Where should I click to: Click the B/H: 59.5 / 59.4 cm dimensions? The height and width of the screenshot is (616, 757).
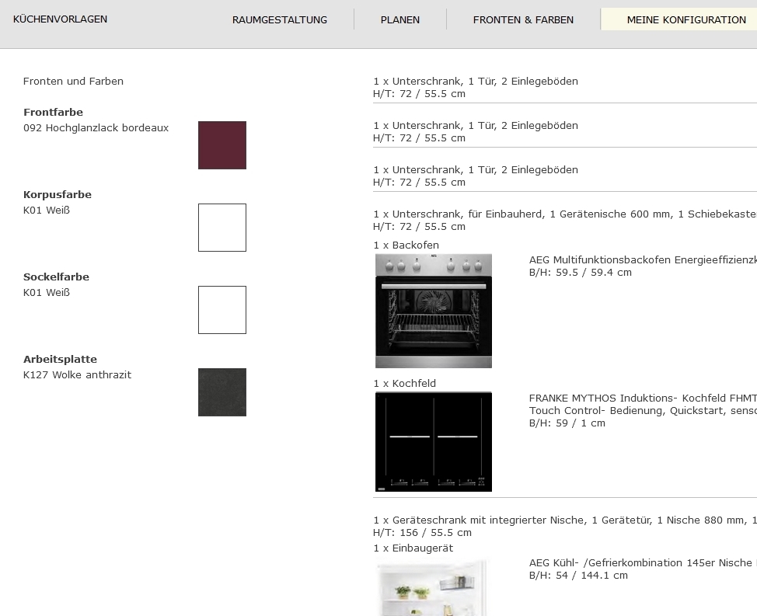pyautogui.click(x=581, y=272)
